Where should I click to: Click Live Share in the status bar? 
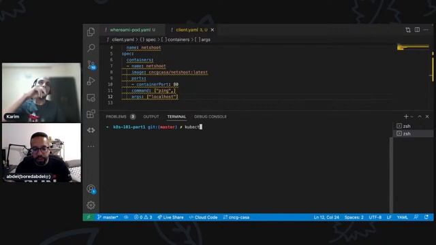pyautogui.click(x=170, y=217)
